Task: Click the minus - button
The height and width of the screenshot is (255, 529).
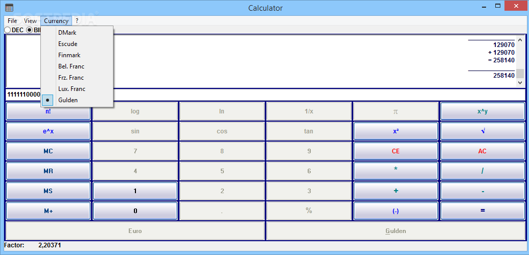Action: 482,191
